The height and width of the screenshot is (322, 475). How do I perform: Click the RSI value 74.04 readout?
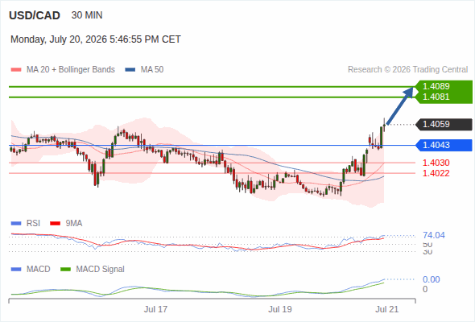[x=434, y=235]
